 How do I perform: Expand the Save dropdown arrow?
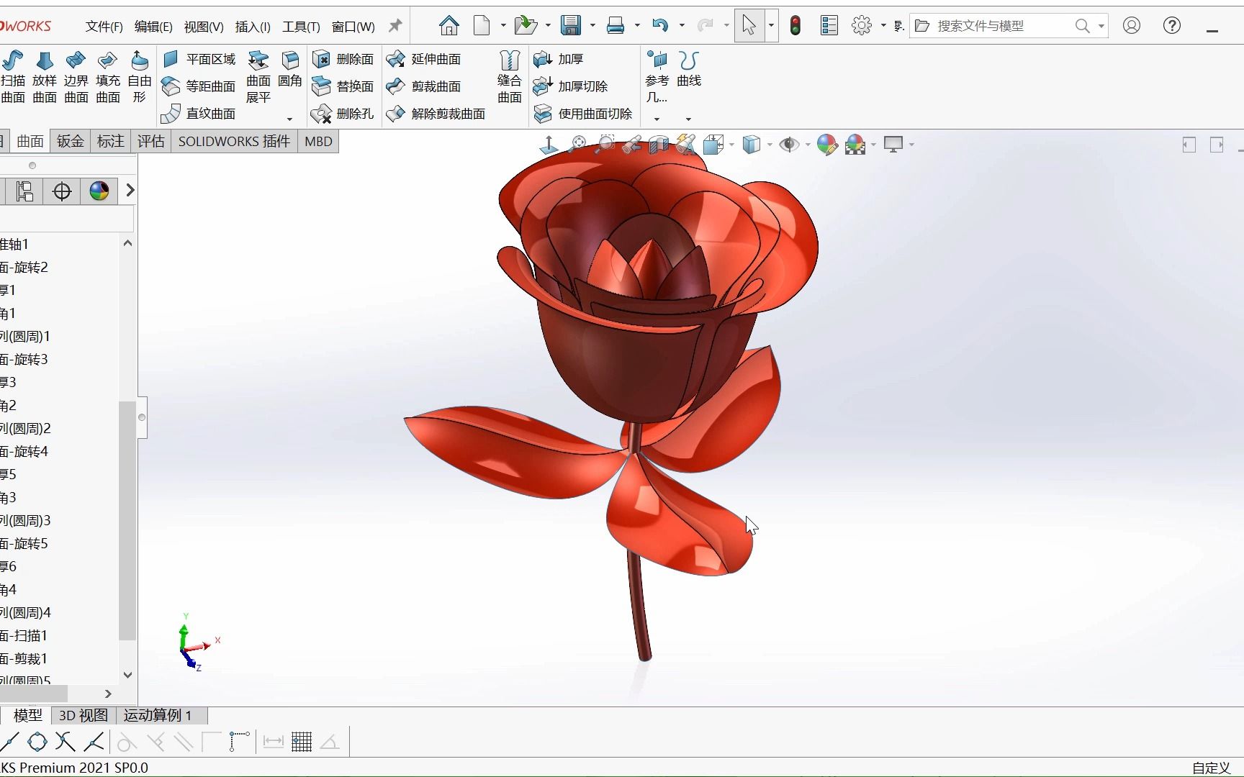click(592, 26)
